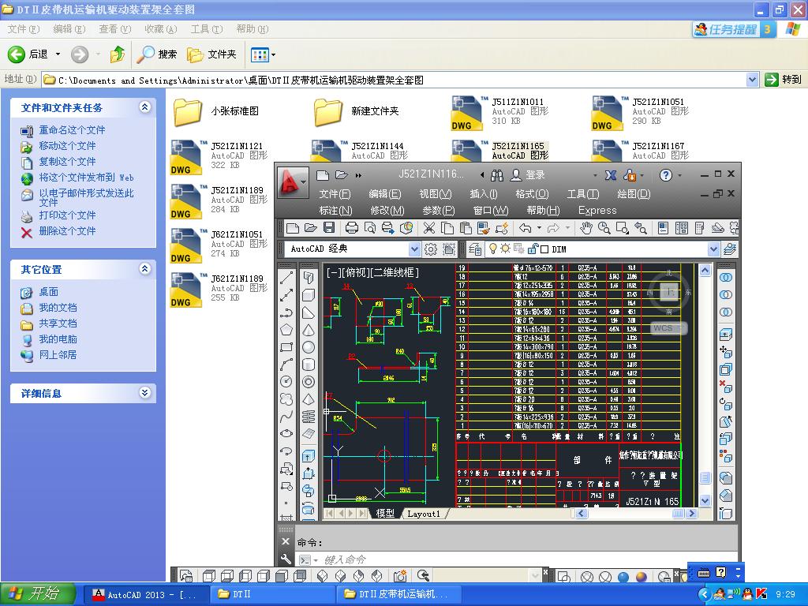Click the drawing vertical scrollbar up arrow

[x=705, y=271]
